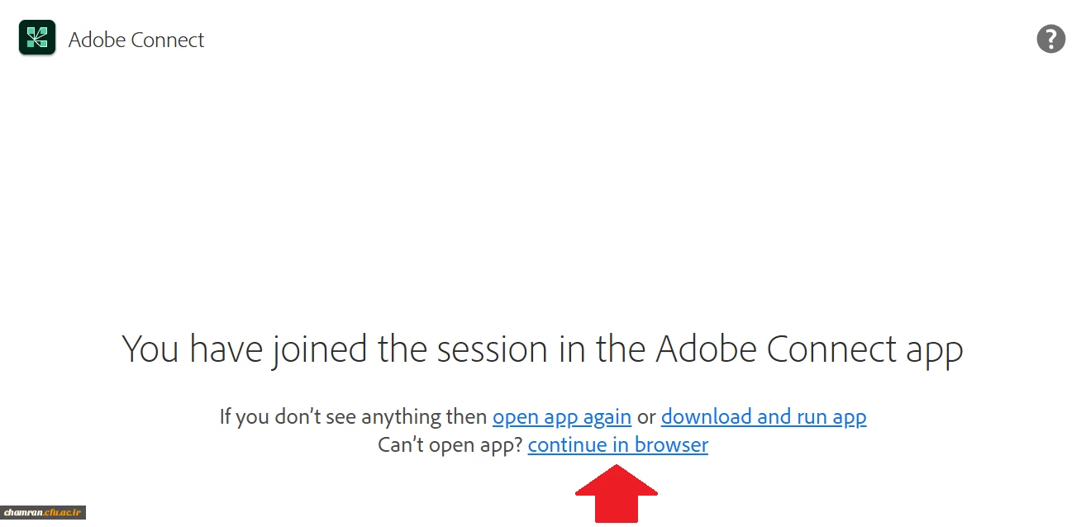Select the "download and run app" link
The width and height of the screenshot is (1081, 527).
(764, 416)
